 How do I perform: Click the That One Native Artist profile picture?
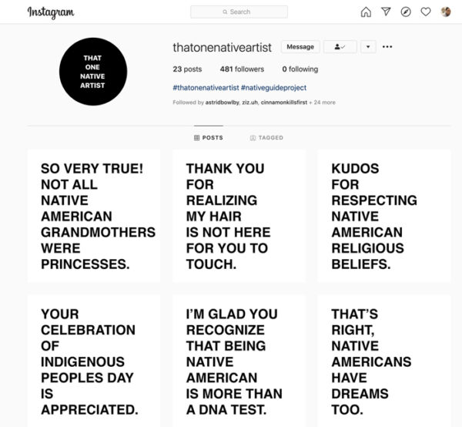92,70
